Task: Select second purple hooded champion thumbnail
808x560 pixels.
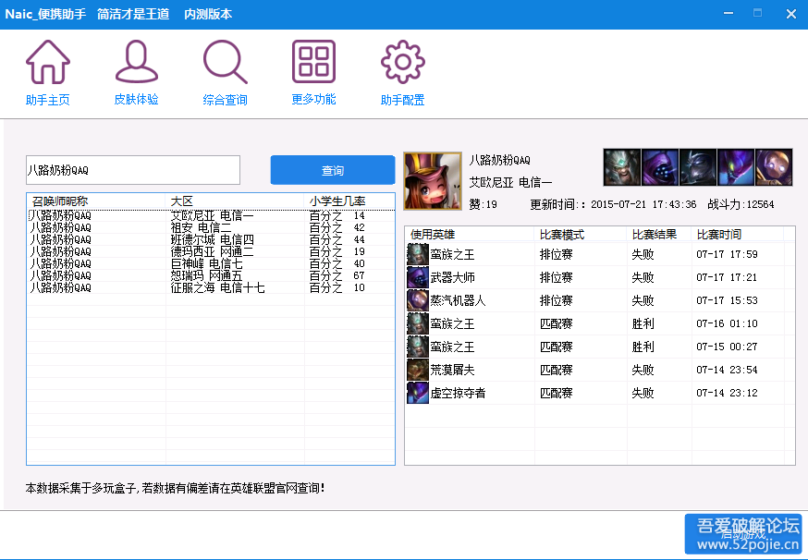Action: tap(660, 167)
